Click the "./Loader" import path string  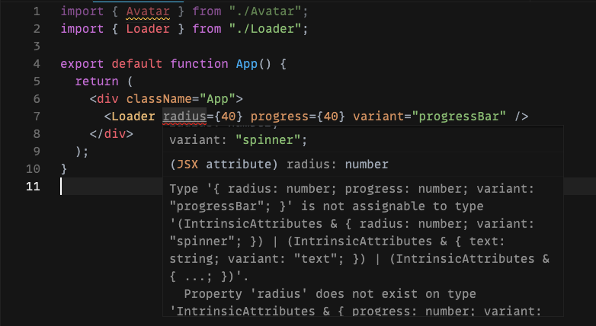coord(265,29)
